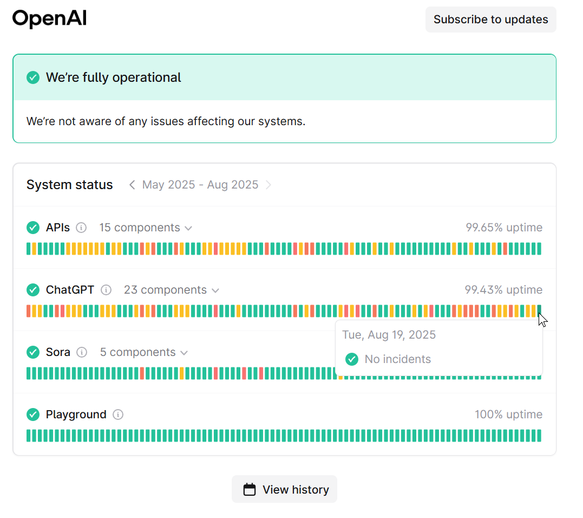Click the first red bar in Sora timeline
Screen dimensions: 583x518
point(142,373)
